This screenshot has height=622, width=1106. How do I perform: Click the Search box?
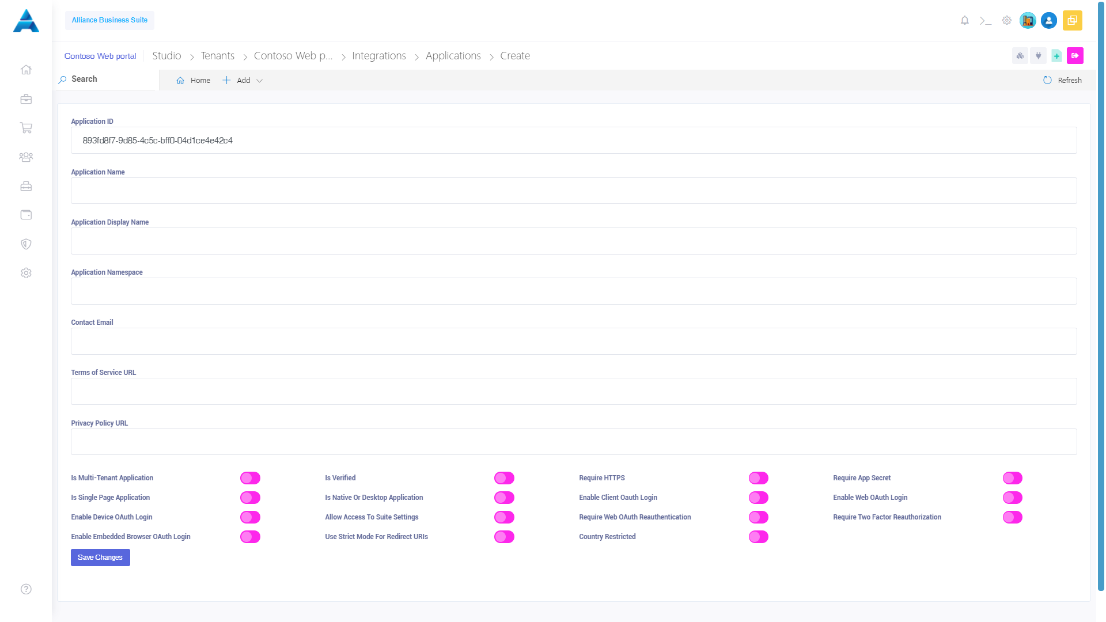point(107,79)
